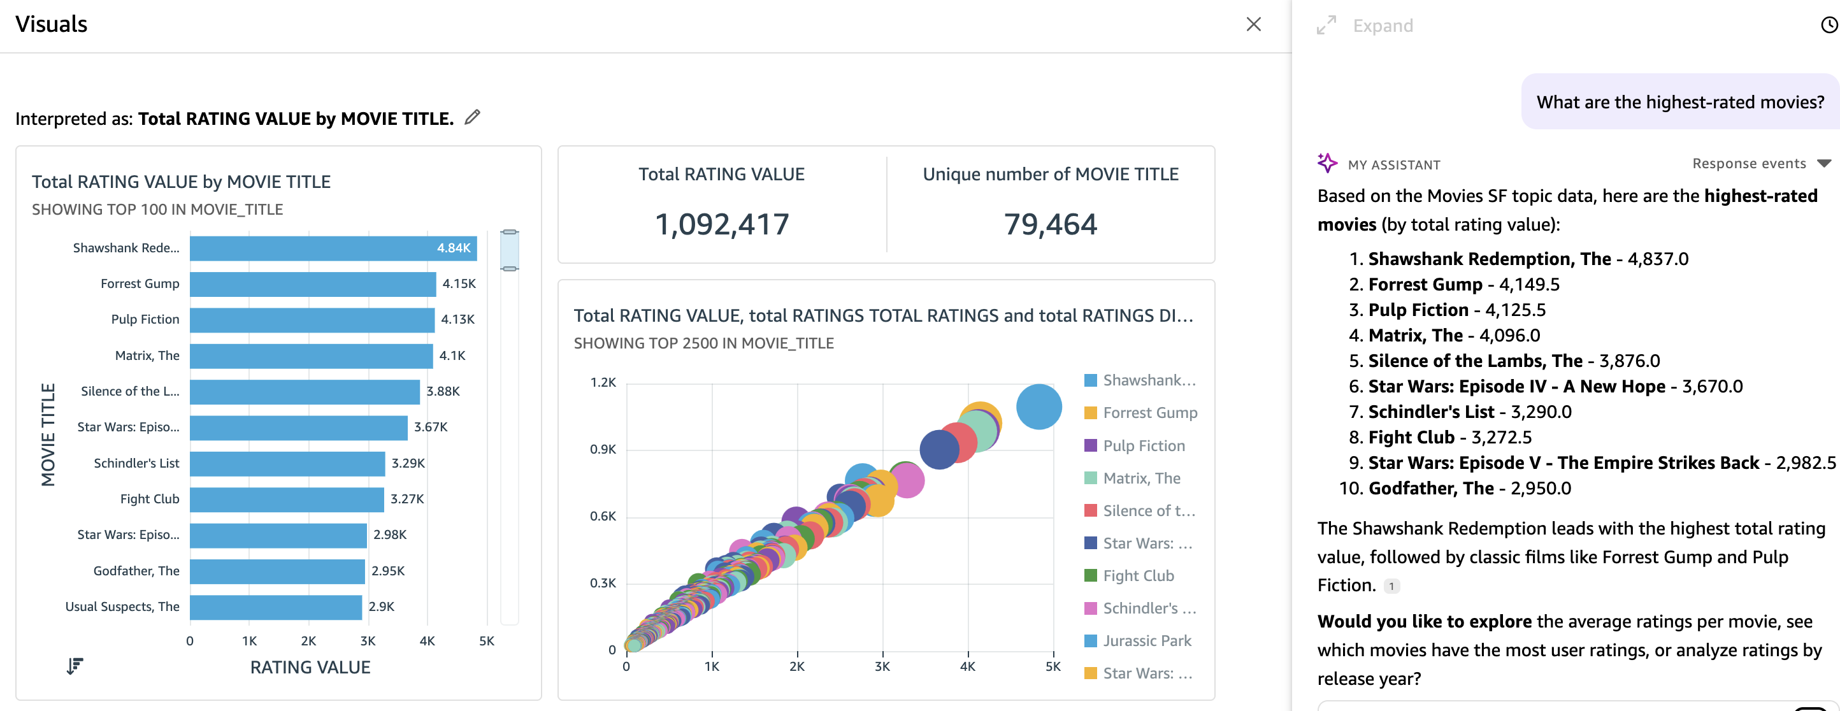Select the Usual Suspects, The bar
Viewport: 1840px width, 711px height.
pyautogui.click(x=276, y=607)
